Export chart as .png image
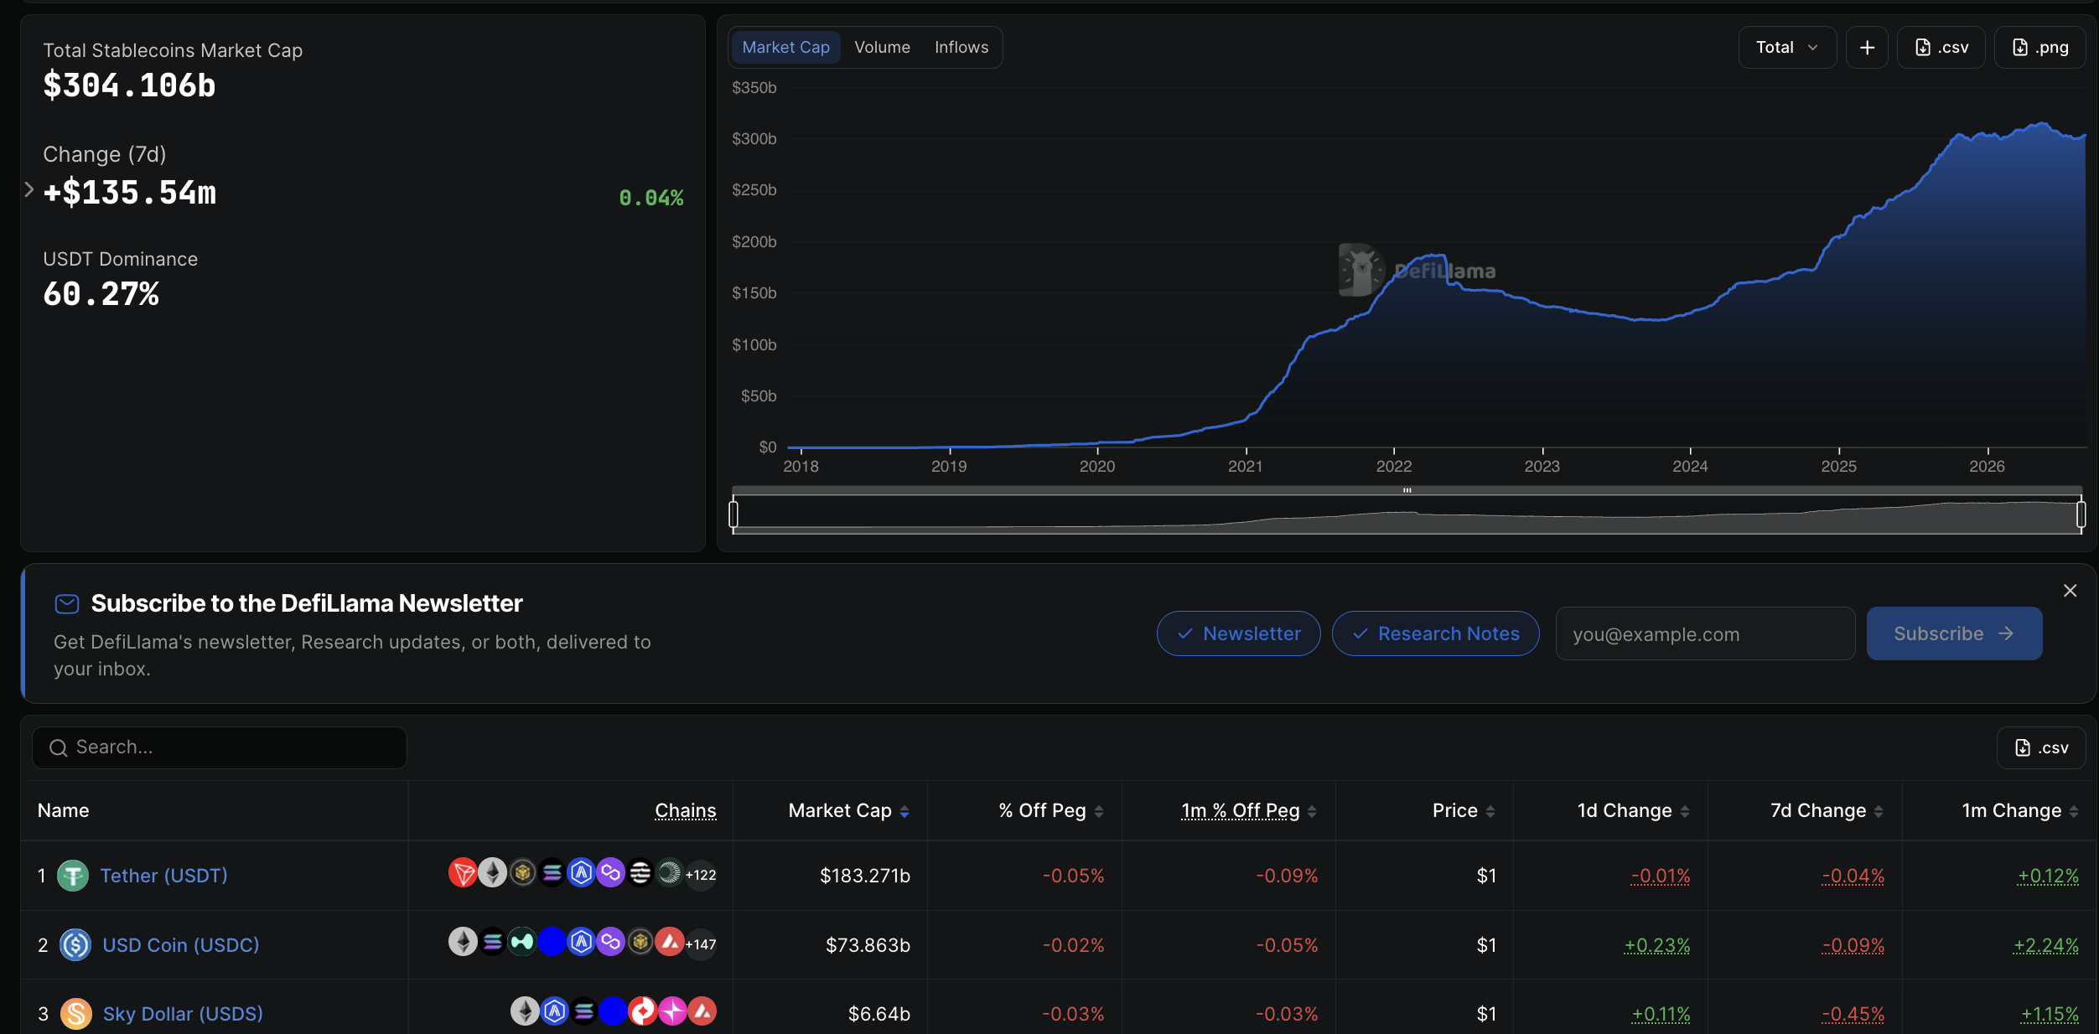This screenshot has width=2099, height=1034. click(2040, 48)
